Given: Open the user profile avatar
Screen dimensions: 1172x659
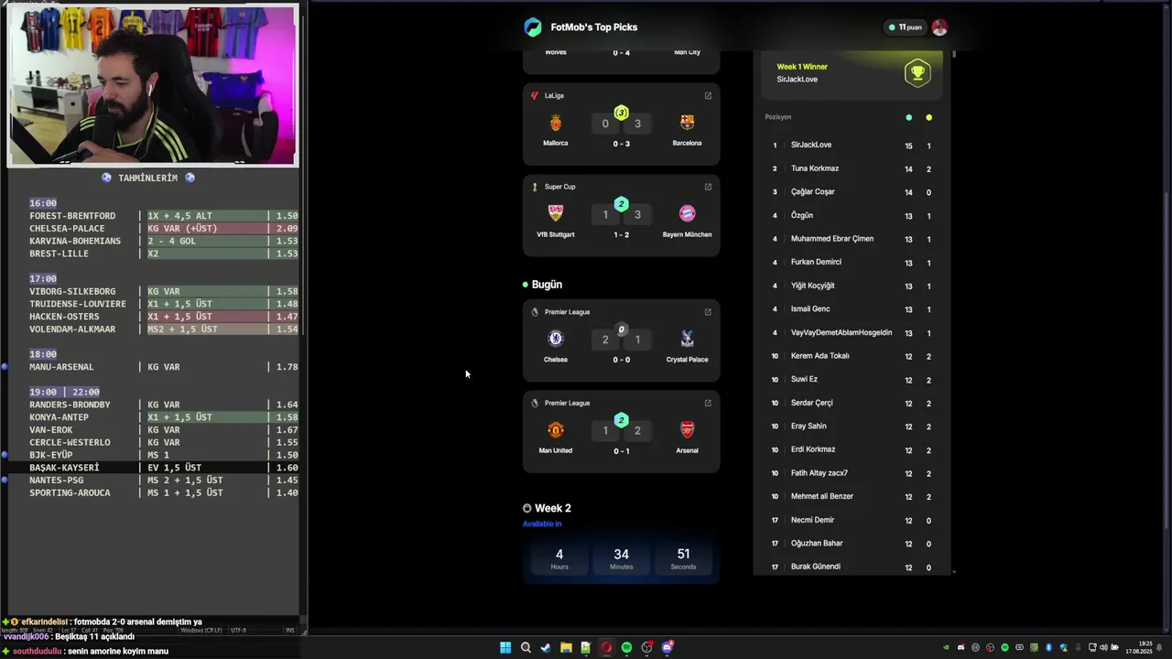Looking at the screenshot, I should pos(939,27).
